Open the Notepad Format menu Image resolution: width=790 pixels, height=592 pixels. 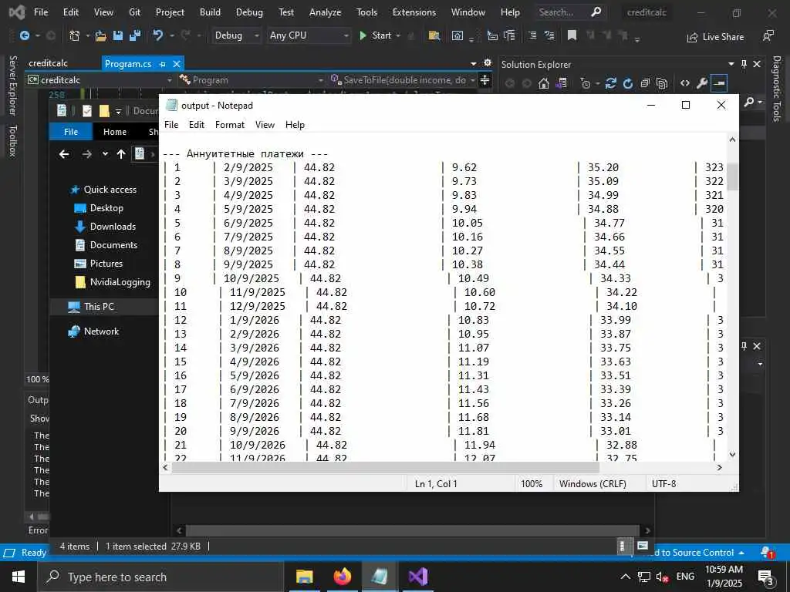point(230,125)
